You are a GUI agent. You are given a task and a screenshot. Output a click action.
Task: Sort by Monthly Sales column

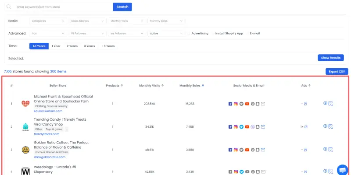[203, 85]
